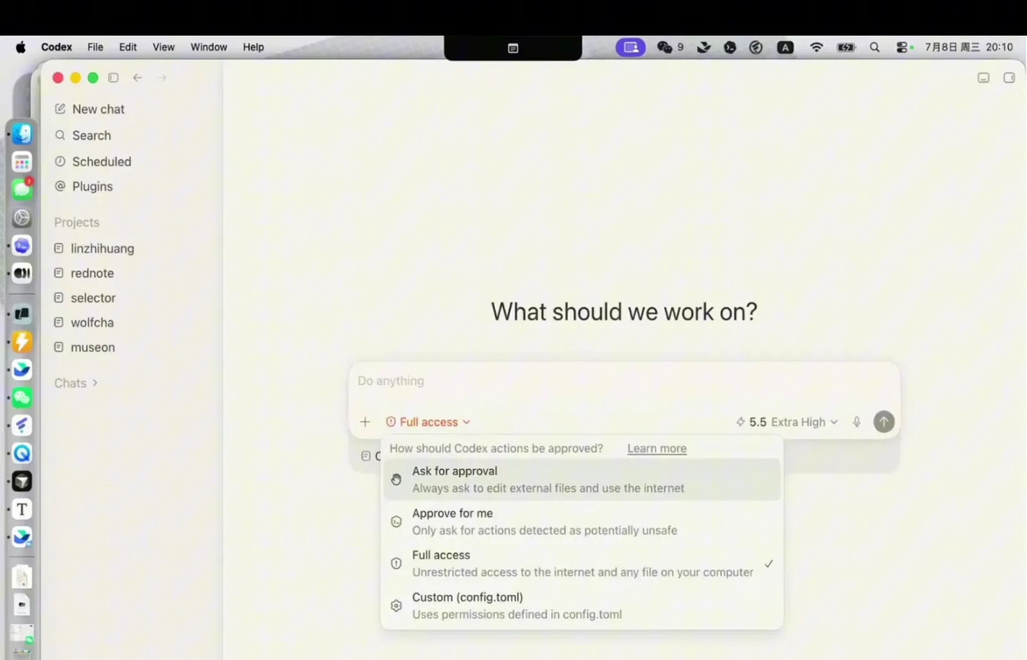Open the Help menu
Viewport: 1027px width, 660px height.
click(x=254, y=48)
